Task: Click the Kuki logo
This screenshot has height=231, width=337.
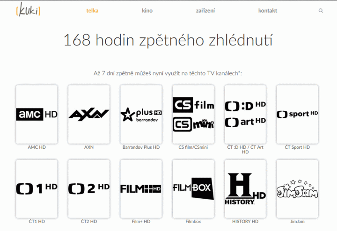Action: coord(28,10)
